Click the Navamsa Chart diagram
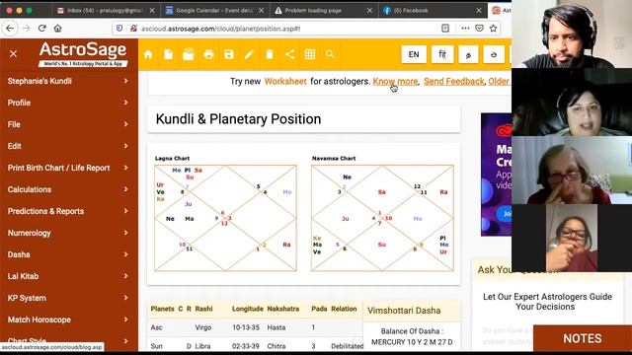This screenshot has height=355, width=632. coord(382,218)
